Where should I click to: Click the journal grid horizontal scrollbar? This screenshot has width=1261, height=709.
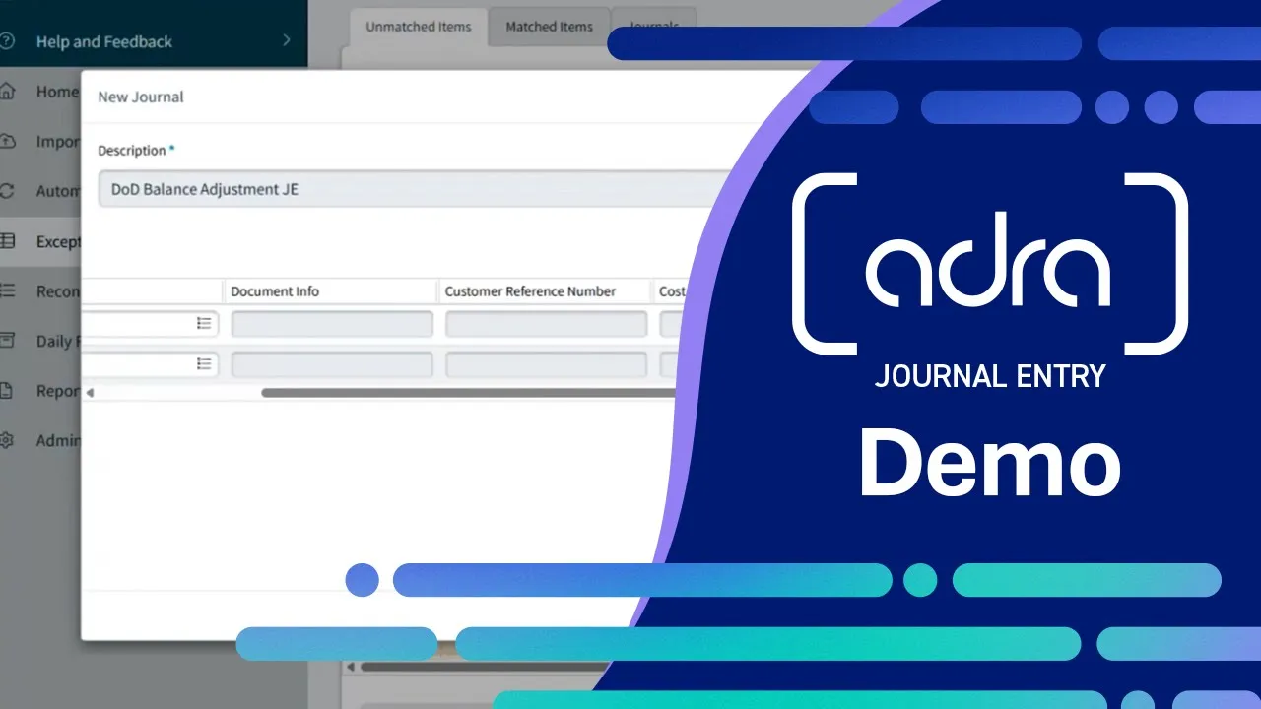468,393
